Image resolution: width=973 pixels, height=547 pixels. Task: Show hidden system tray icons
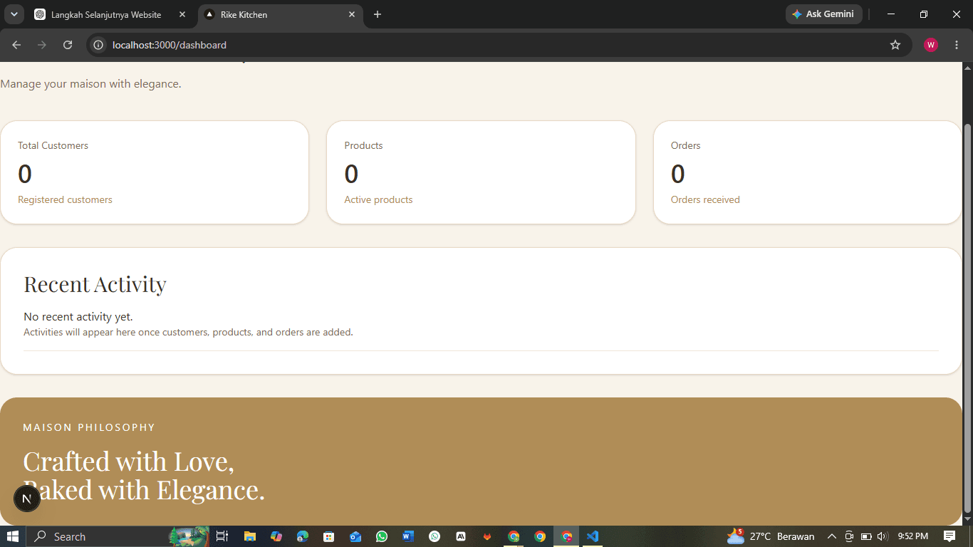(831, 536)
